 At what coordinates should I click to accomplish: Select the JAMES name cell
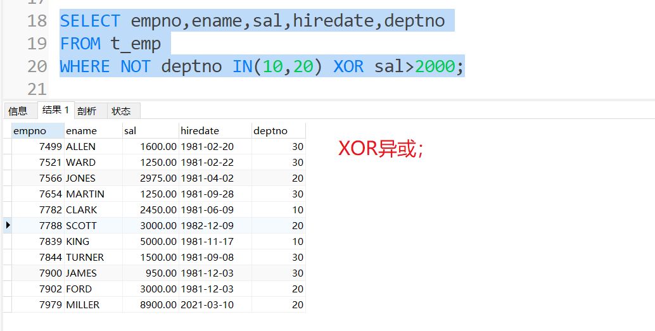coord(93,273)
